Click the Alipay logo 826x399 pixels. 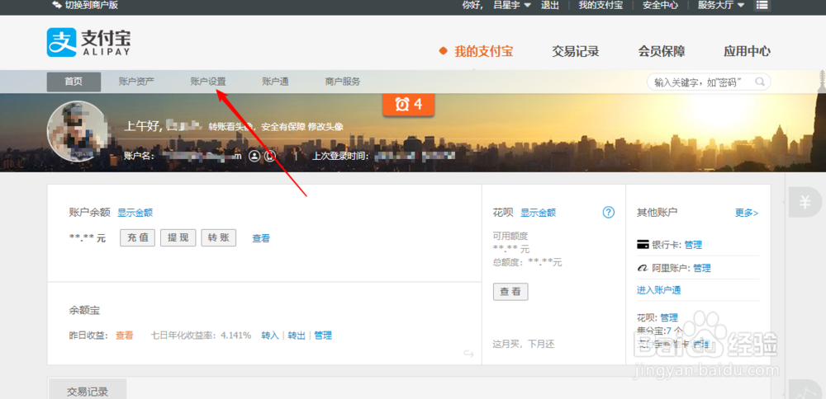pyautogui.click(x=88, y=42)
